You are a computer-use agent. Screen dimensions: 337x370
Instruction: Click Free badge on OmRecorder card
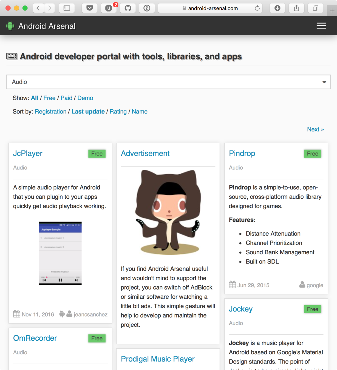(97, 338)
